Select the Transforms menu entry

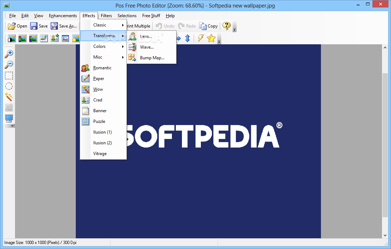click(103, 36)
